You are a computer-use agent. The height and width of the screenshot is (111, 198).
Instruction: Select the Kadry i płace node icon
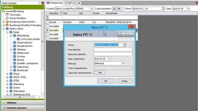[7, 29]
